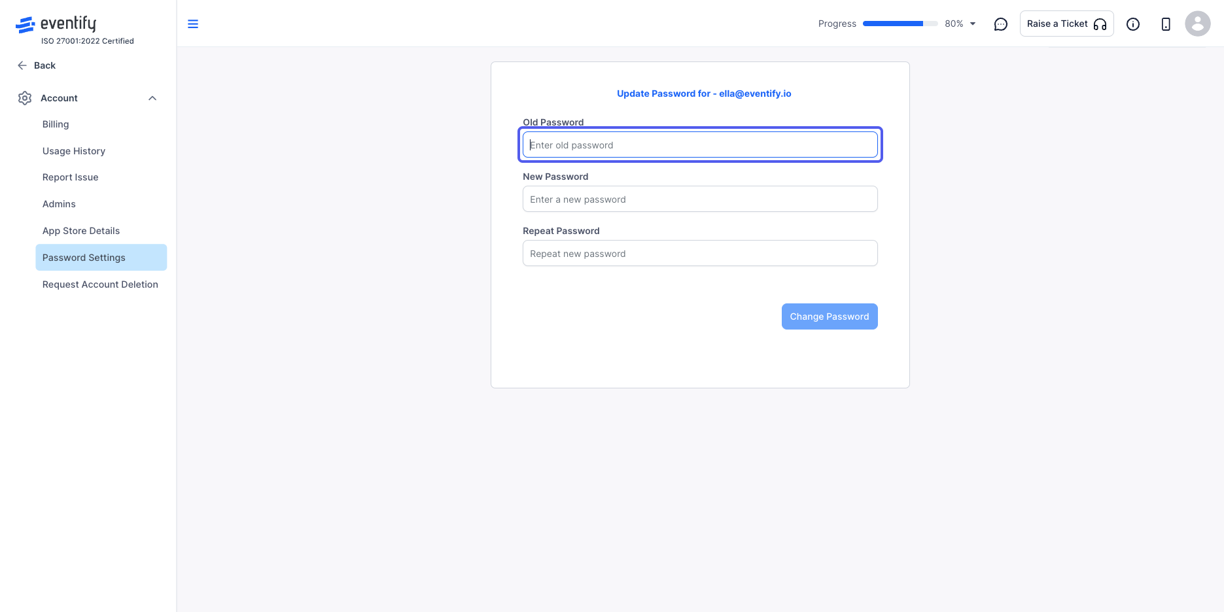Click the Eventify logo

click(x=56, y=24)
